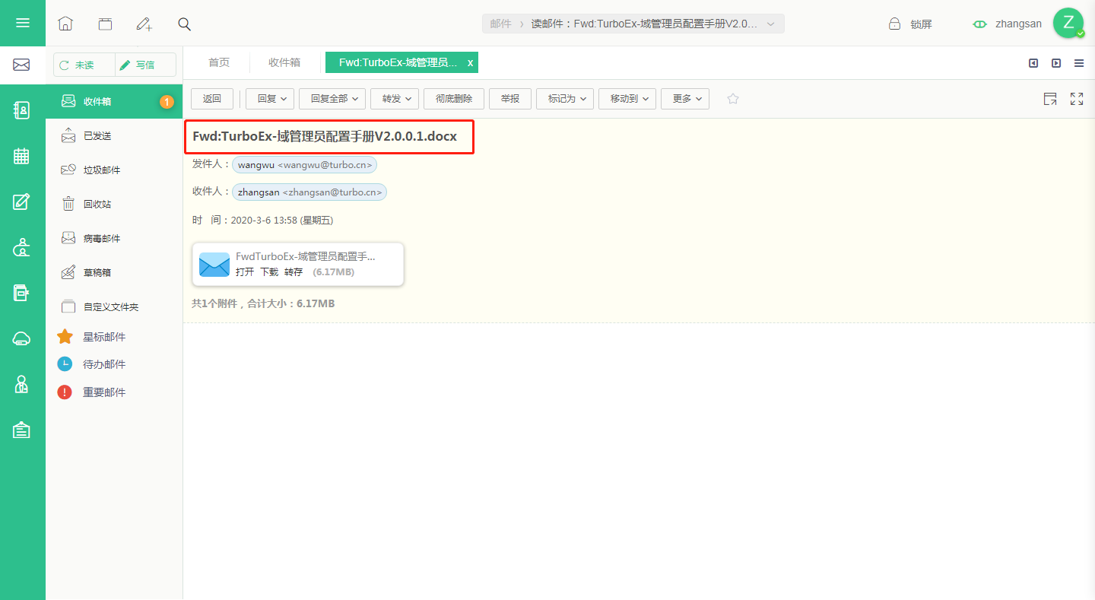This screenshot has width=1095, height=600.
Task: Expand the 更多 more dropdown
Action: click(x=685, y=99)
